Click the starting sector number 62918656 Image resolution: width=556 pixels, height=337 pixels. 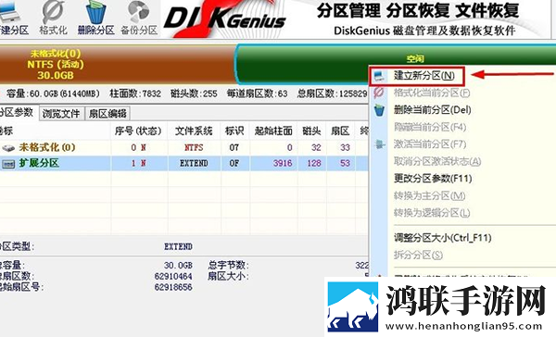tap(173, 287)
